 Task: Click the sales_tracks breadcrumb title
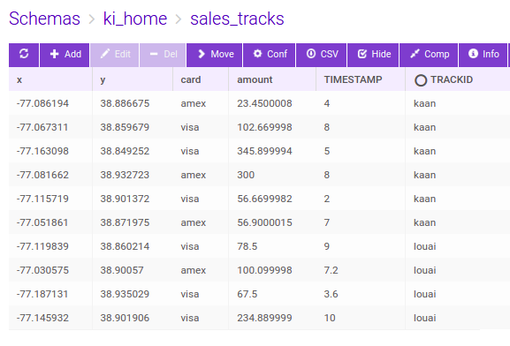click(237, 19)
